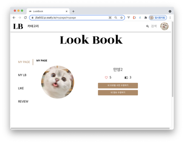Close the LookBook tab
The width and height of the screenshot is (184, 143).
coord(66,11)
